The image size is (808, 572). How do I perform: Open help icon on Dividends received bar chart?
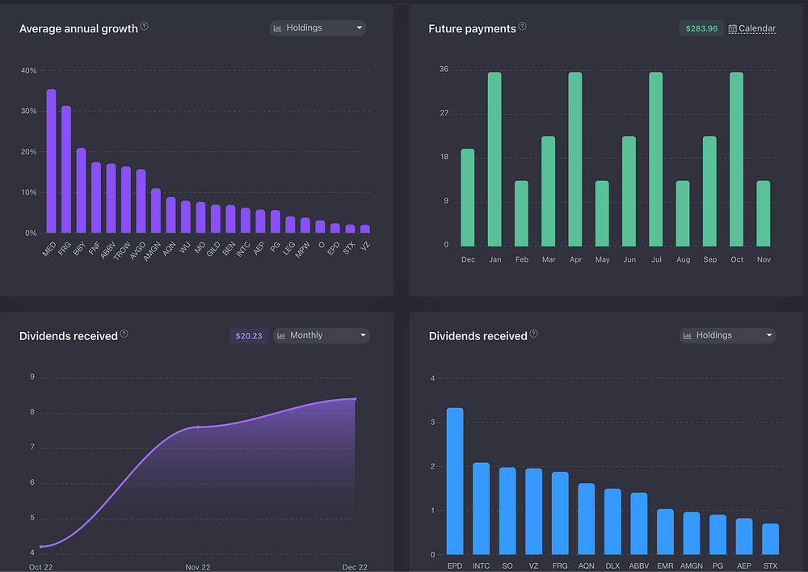[x=533, y=334]
